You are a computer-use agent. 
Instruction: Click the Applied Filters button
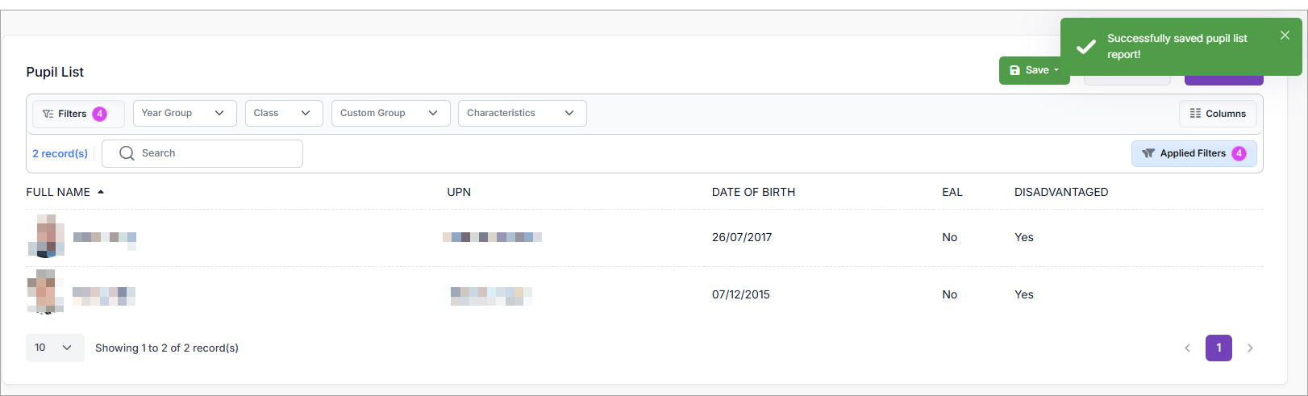point(1193,153)
